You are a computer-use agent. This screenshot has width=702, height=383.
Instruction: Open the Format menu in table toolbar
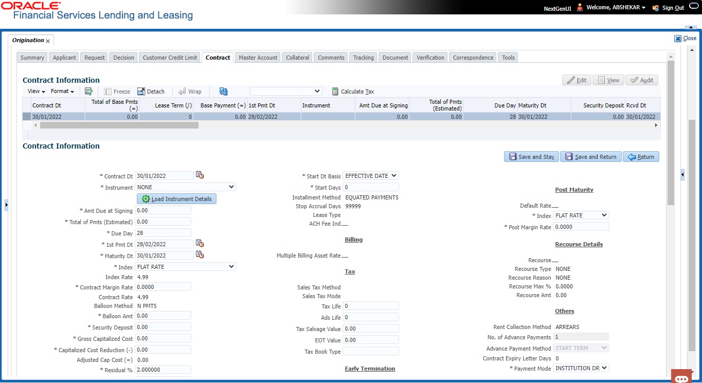62,92
